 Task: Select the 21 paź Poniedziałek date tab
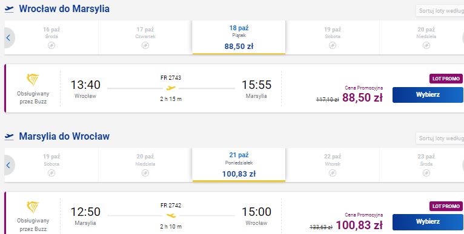click(x=239, y=164)
